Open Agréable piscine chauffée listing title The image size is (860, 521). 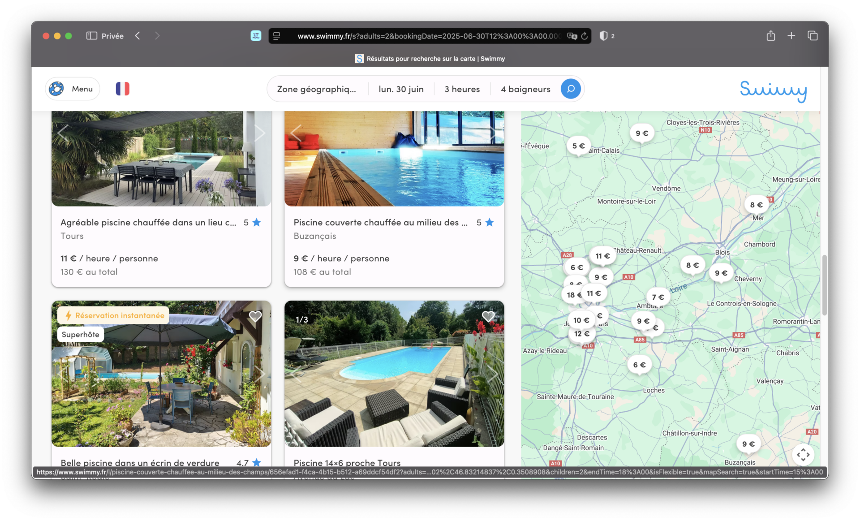click(x=148, y=223)
